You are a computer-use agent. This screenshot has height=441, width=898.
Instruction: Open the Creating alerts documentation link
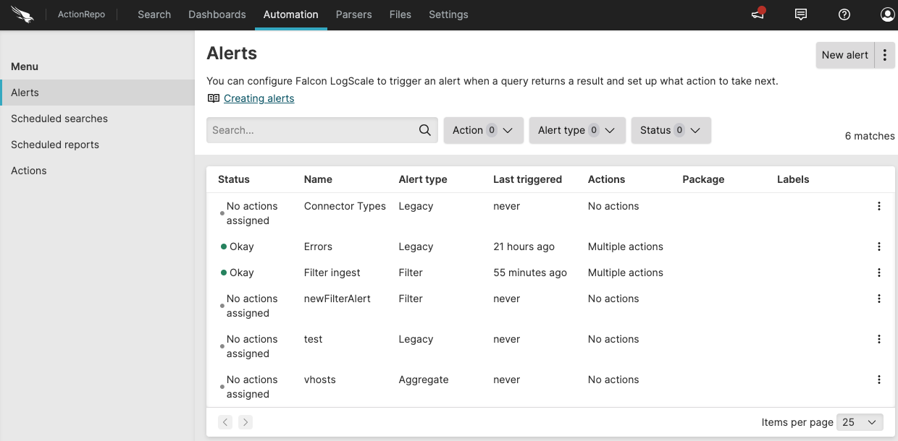259,98
